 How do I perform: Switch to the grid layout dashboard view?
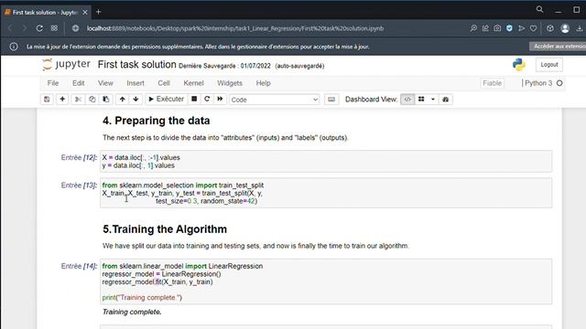[421, 100]
